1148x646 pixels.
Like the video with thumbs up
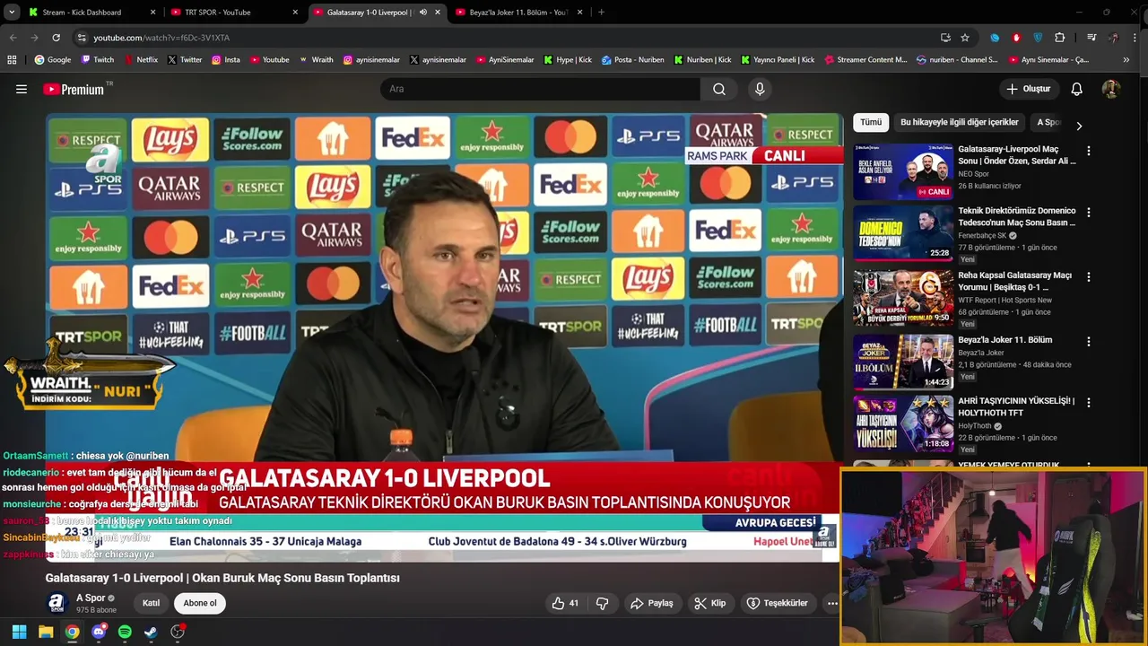click(565, 603)
